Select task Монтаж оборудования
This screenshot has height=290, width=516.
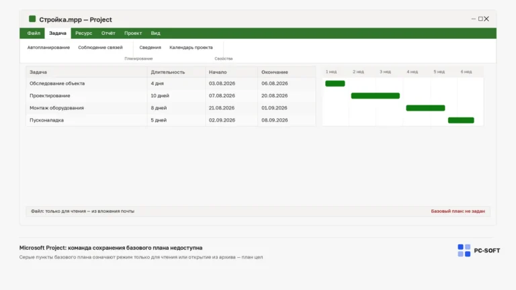(56, 108)
